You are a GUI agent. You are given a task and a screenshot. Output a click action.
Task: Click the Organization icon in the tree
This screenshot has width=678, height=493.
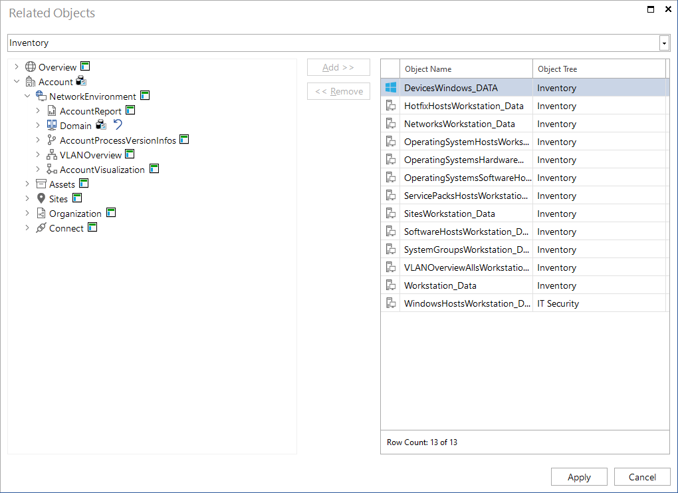click(41, 213)
